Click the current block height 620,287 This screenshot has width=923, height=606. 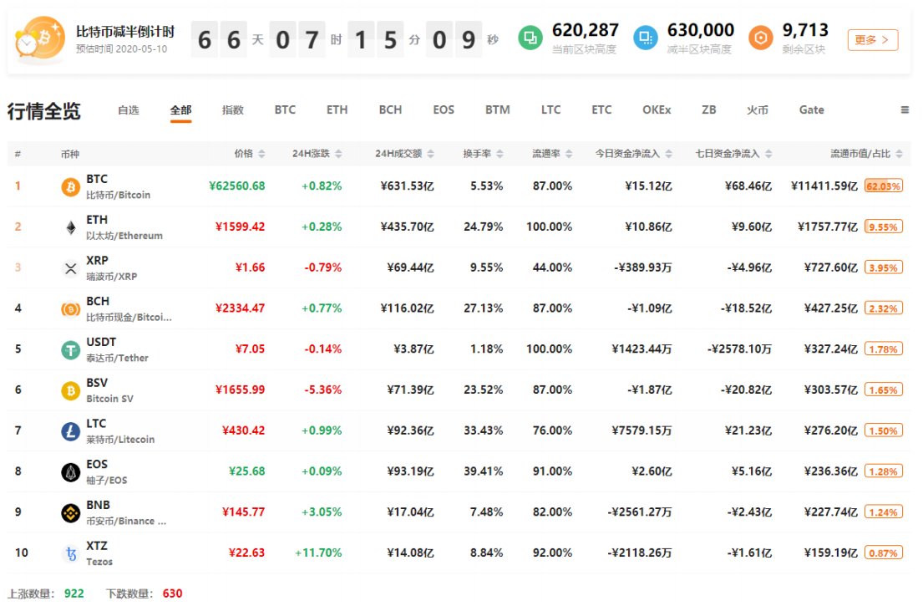point(585,31)
